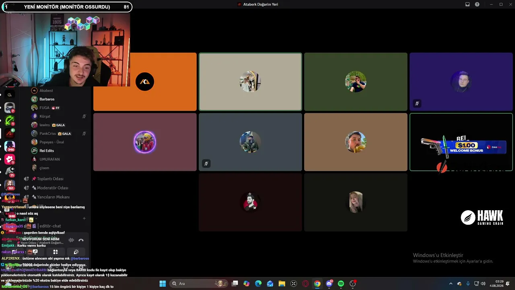
Task: Open the notification bell in the taskbar
Action: (508, 284)
